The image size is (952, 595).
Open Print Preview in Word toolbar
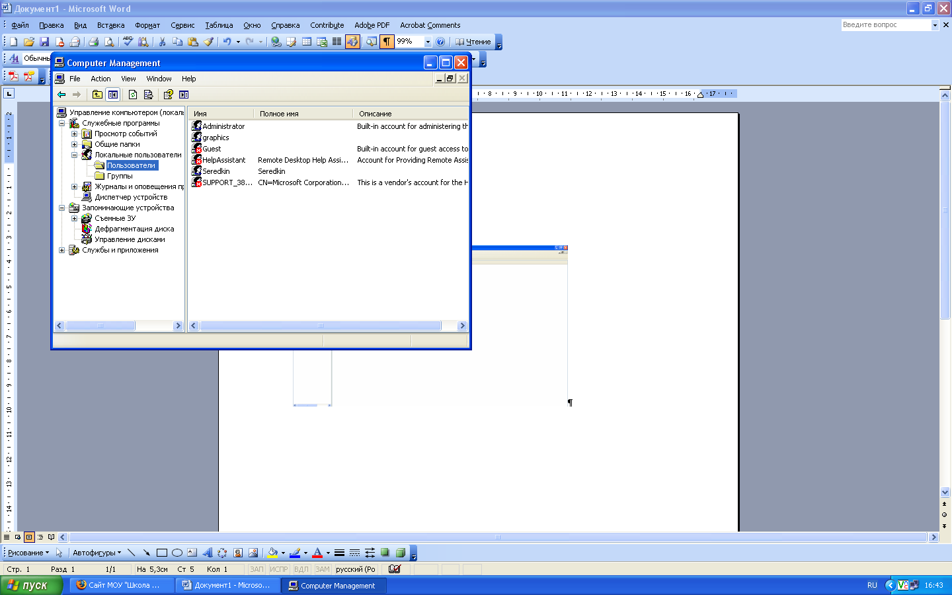click(x=109, y=42)
